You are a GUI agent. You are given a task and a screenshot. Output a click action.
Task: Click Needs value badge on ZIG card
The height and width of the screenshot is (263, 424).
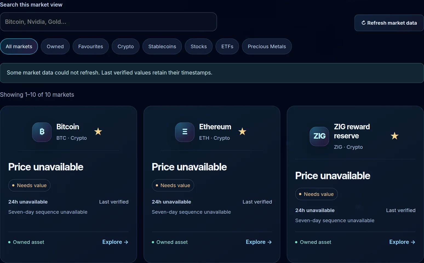(316, 194)
